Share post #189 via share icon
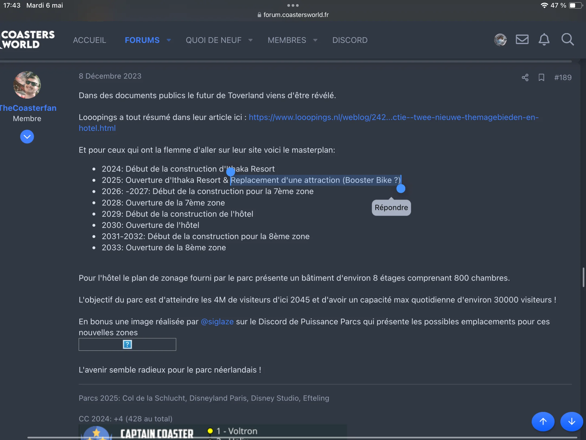The height and width of the screenshot is (440, 586). pyautogui.click(x=525, y=77)
